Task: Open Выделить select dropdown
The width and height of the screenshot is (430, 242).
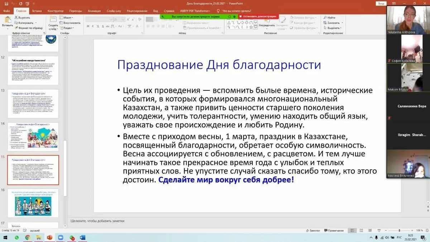Action: tap(333, 28)
